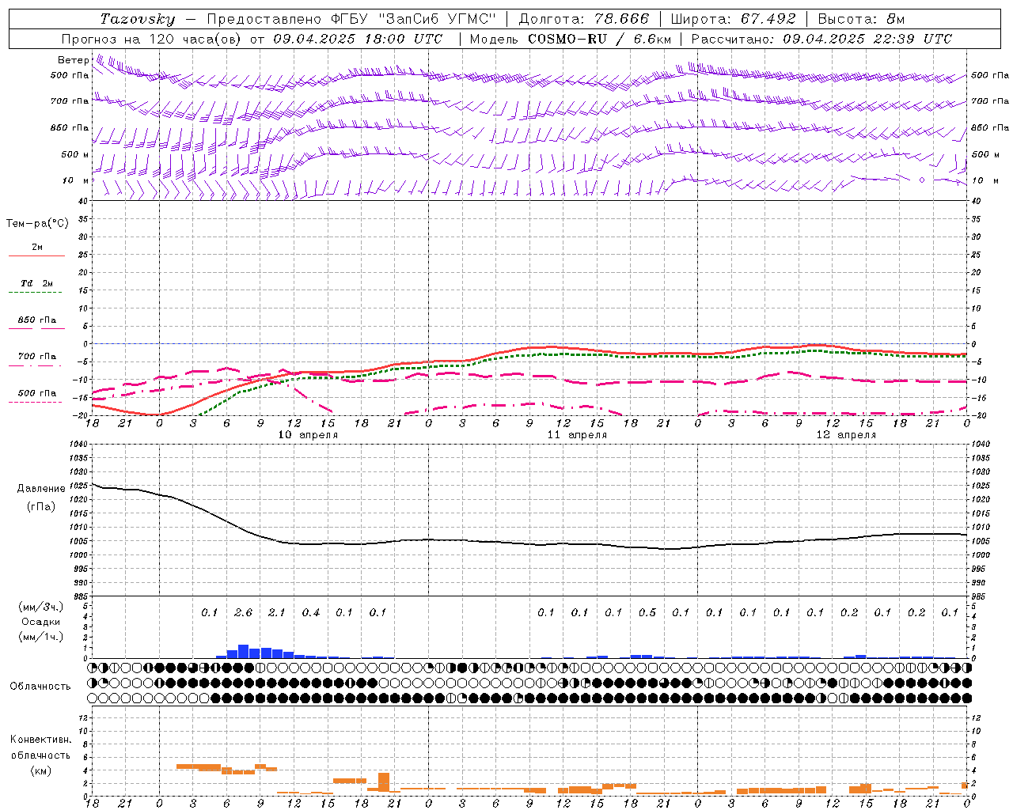The width and height of the screenshot is (1013, 810).
Task: Click the '(мм/1ч.)' units label
Action: 41,637
